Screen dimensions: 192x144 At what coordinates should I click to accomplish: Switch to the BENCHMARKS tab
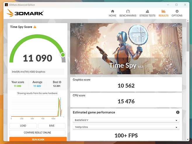(128, 15)
